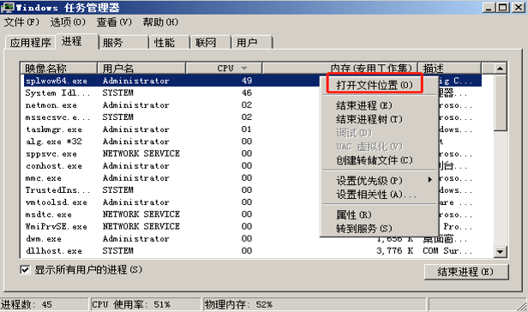Open the 选项(O) menu
The width and height of the screenshot is (528, 312).
pyautogui.click(x=68, y=22)
